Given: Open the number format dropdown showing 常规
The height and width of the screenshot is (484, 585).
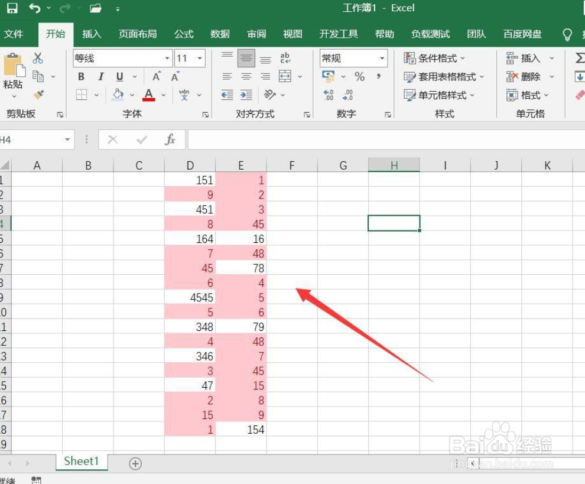Looking at the screenshot, I should pos(382,59).
